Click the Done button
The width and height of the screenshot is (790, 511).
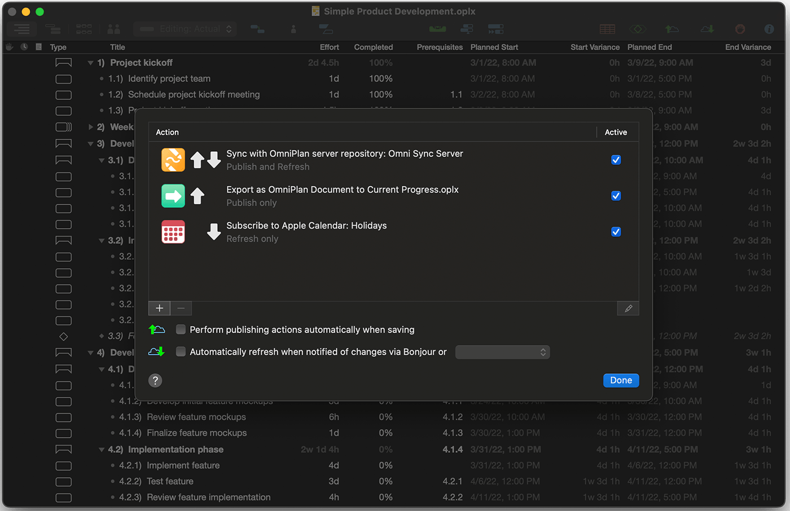coord(621,381)
